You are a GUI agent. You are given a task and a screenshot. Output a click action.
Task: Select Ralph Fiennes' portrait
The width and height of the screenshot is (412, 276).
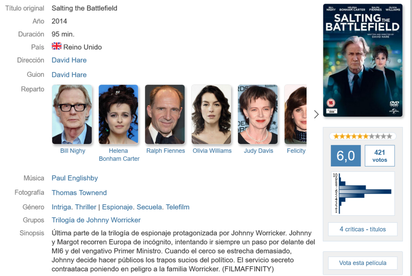(165, 114)
